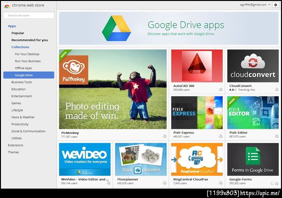Open the Pixlr Express thumbnail
The height and width of the screenshot is (198, 282).
pyautogui.click(x=197, y=113)
